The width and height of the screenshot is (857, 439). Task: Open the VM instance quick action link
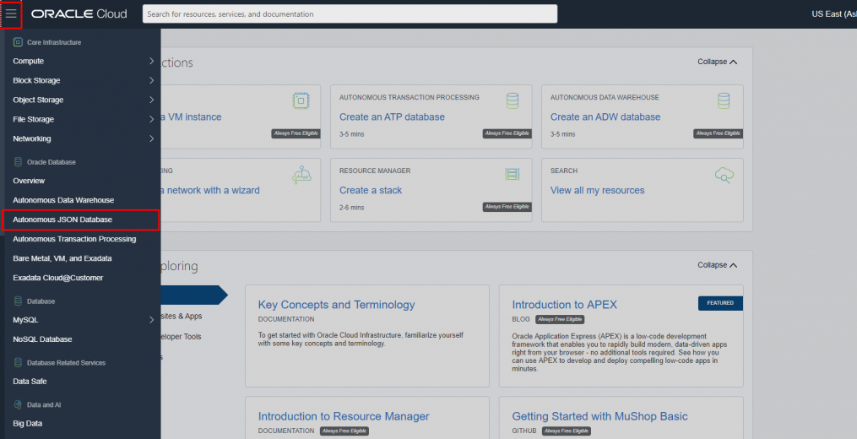click(191, 117)
